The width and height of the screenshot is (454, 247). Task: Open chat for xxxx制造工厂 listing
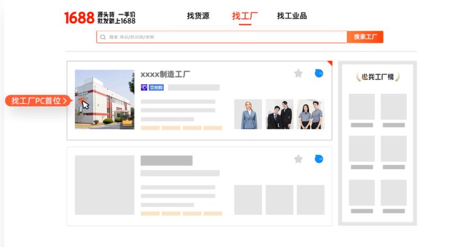coord(318,73)
